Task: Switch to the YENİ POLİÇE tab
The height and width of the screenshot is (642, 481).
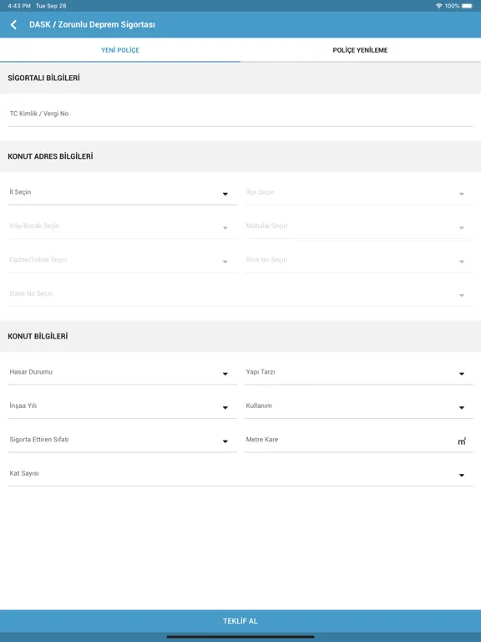Action: pyautogui.click(x=120, y=50)
